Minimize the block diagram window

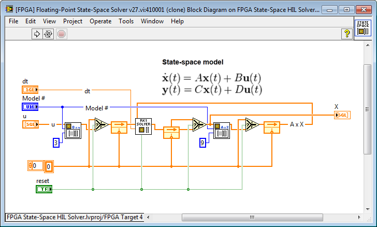coord(330,10)
